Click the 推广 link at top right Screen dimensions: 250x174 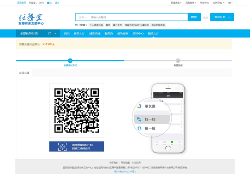click(x=230, y=3)
